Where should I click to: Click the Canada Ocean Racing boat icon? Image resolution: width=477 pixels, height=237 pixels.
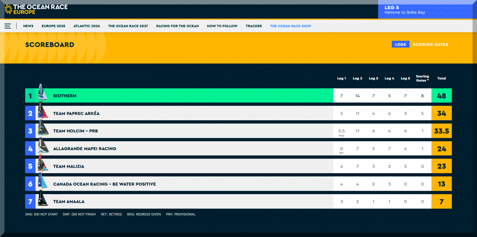(x=43, y=182)
